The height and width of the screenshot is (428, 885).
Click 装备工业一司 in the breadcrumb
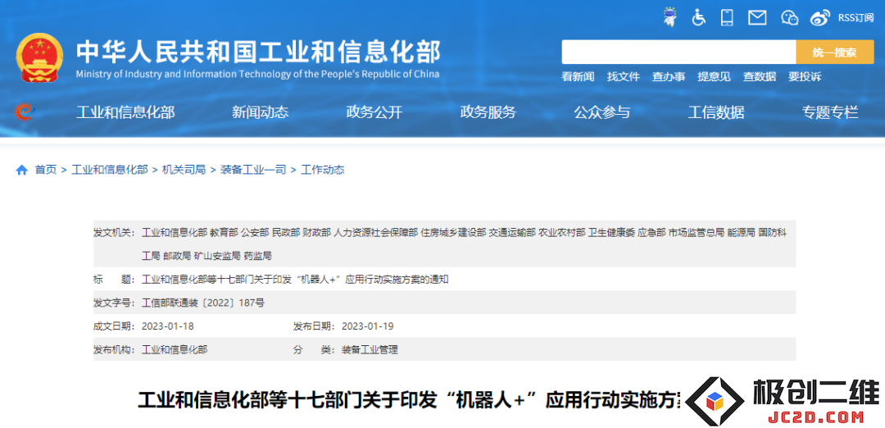253,170
